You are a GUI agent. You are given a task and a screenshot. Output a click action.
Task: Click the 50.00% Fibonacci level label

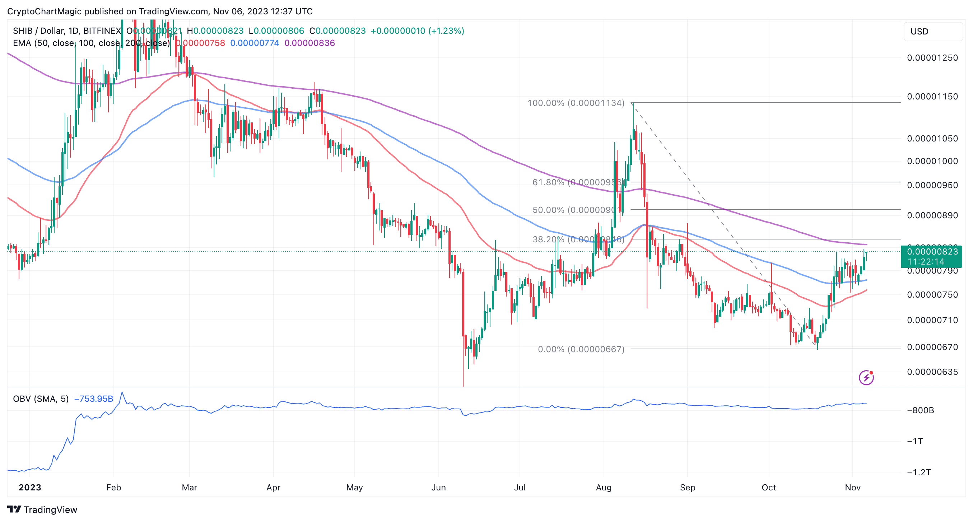[578, 210]
